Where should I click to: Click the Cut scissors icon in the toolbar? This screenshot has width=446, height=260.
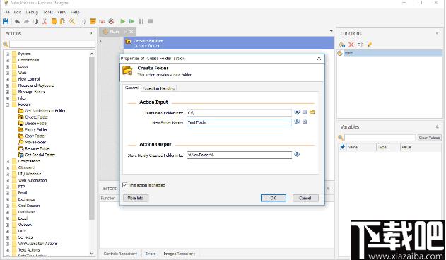click(45, 21)
